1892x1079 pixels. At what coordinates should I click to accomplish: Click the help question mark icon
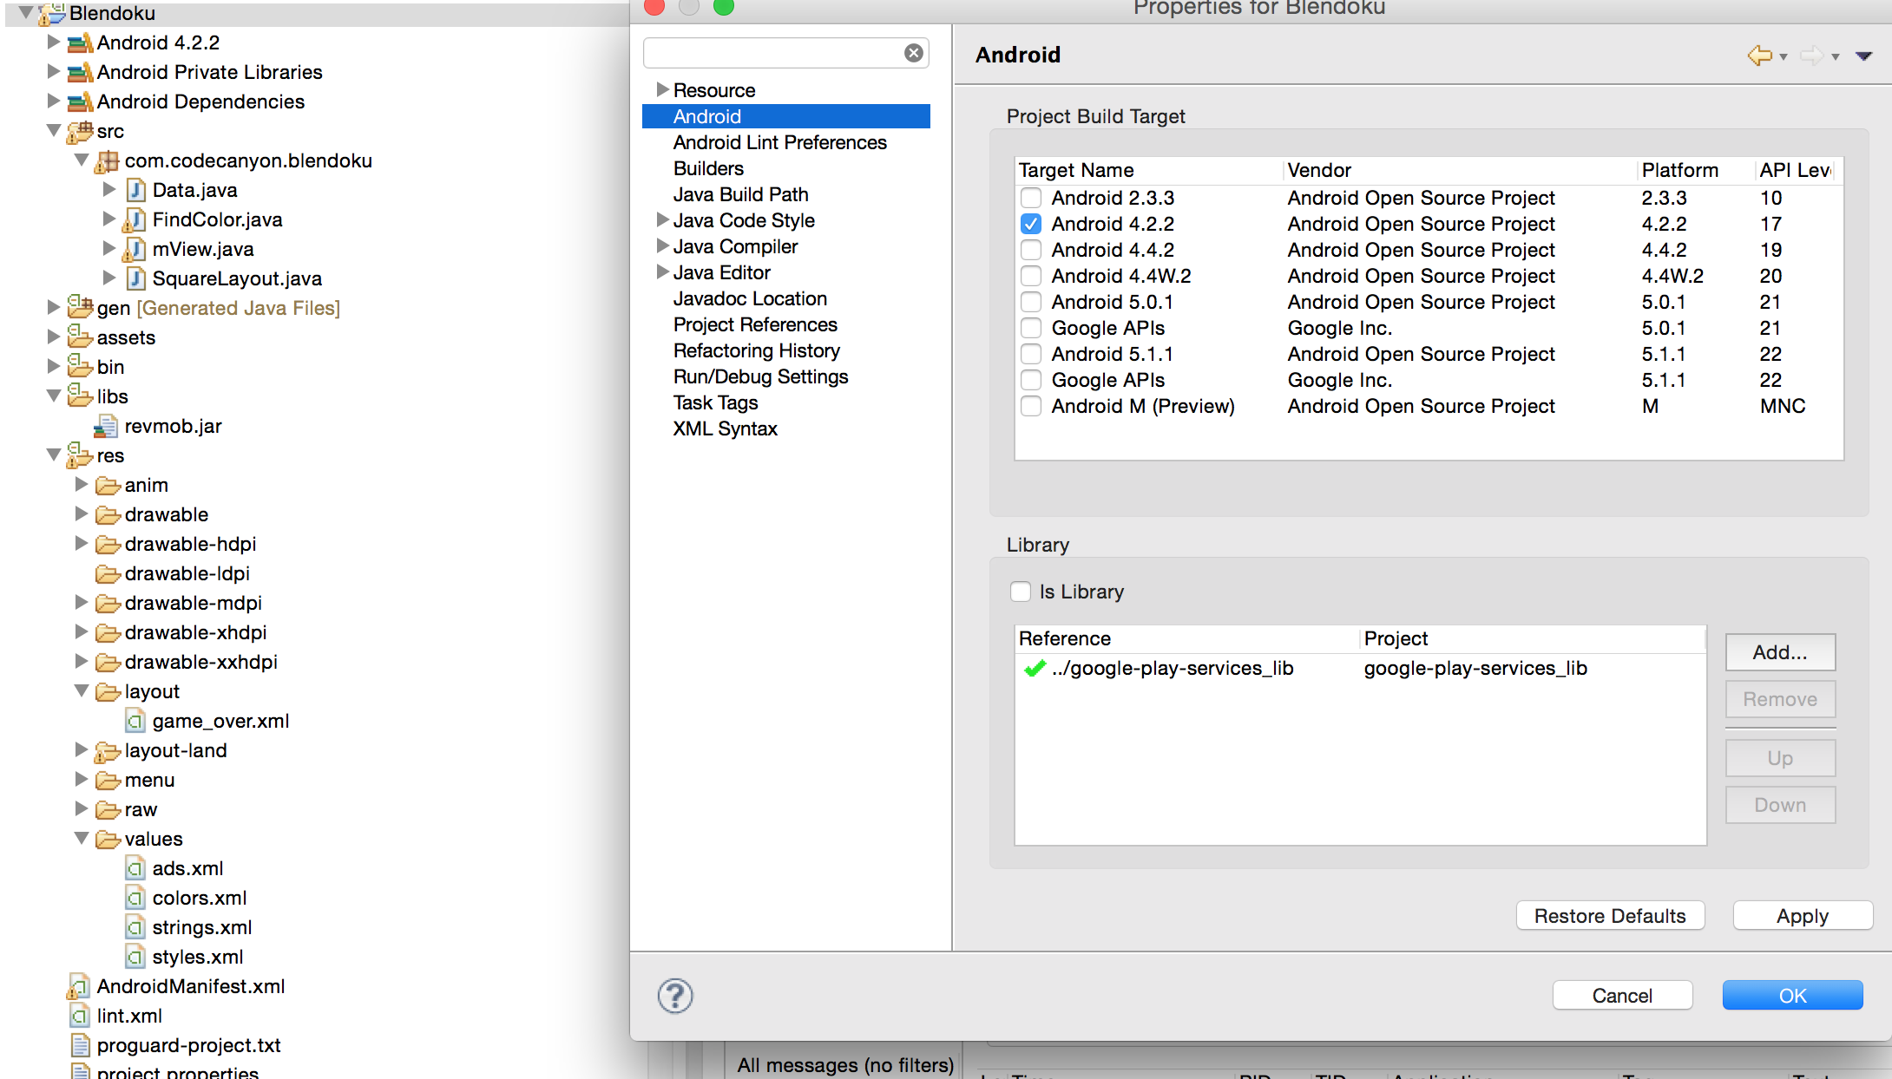click(675, 996)
